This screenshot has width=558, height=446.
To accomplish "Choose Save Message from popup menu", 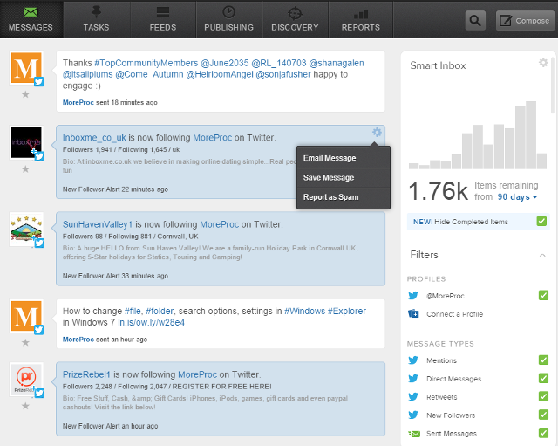I will click(344, 178).
